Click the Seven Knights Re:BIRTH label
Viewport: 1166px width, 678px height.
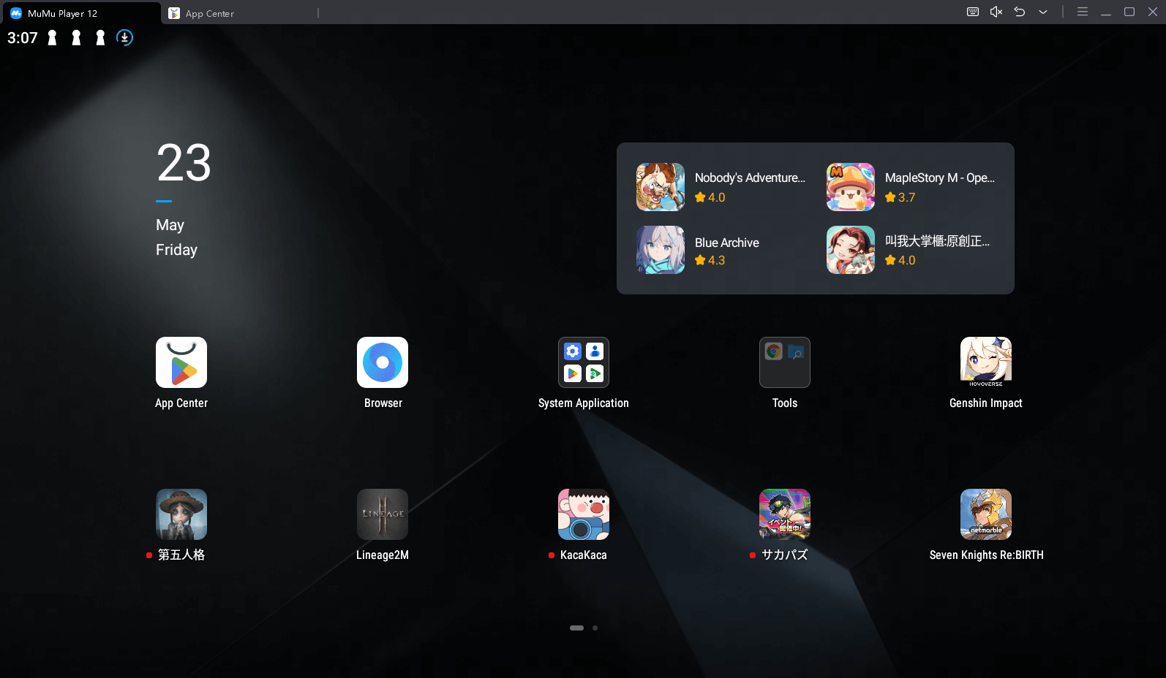click(x=986, y=555)
